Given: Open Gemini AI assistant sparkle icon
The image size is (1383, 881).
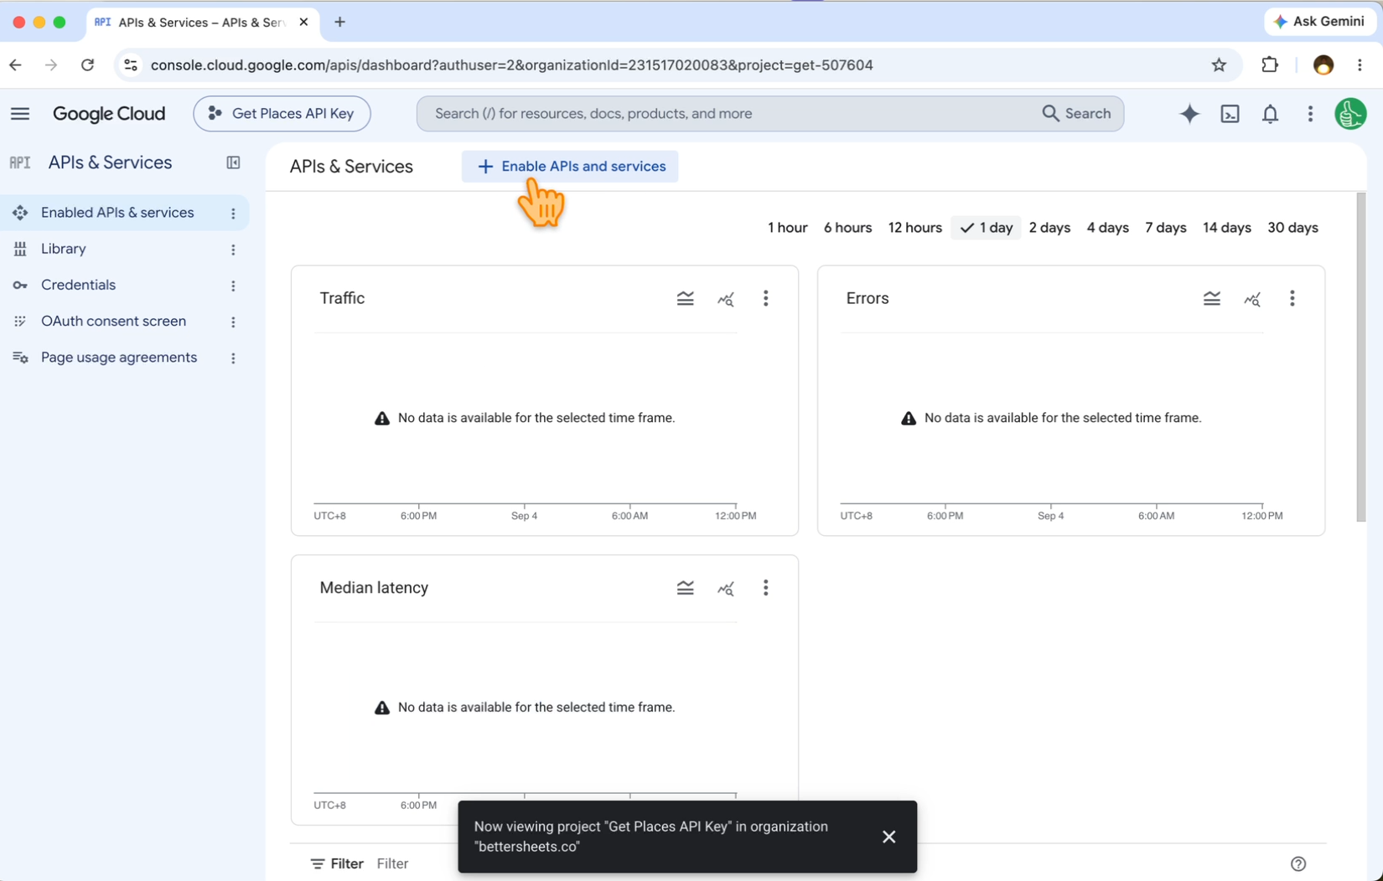Looking at the screenshot, I should 1189,114.
